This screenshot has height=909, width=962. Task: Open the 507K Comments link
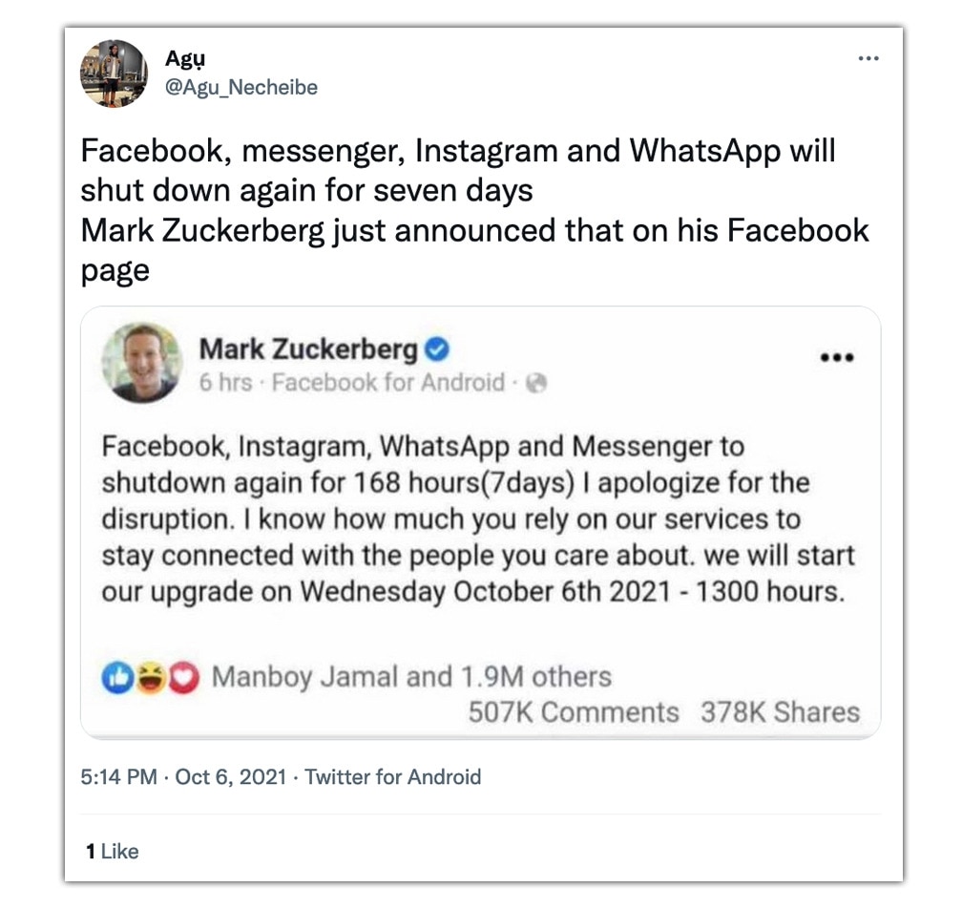(574, 712)
